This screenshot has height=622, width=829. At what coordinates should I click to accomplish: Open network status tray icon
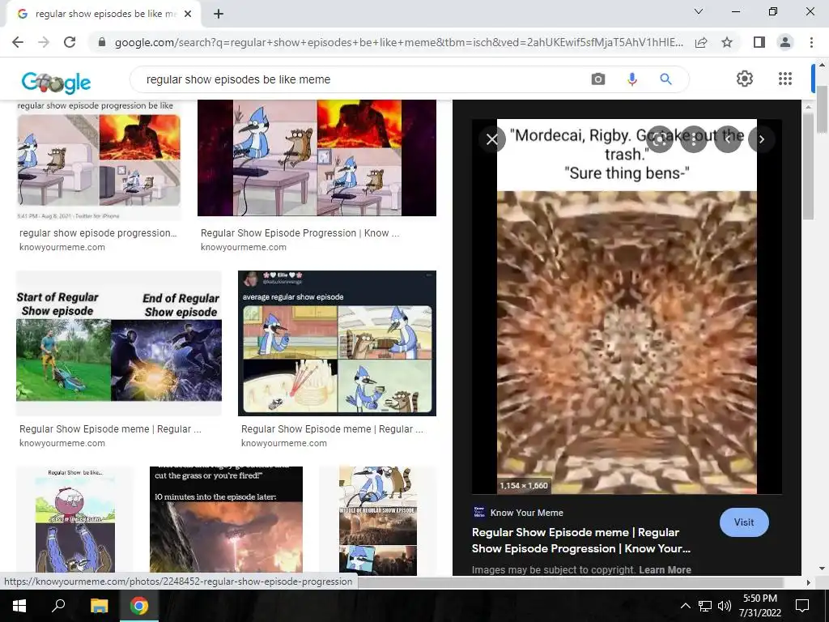[x=705, y=606]
